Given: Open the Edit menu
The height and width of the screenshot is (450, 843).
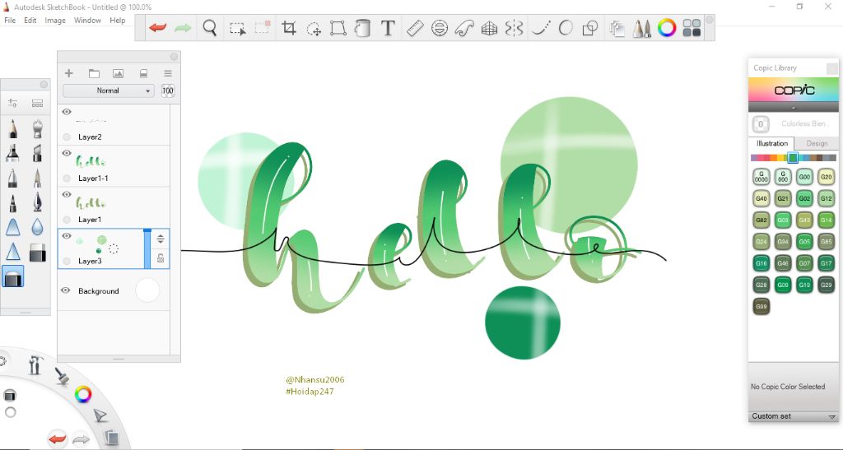Looking at the screenshot, I should pyautogui.click(x=30, y=21).
